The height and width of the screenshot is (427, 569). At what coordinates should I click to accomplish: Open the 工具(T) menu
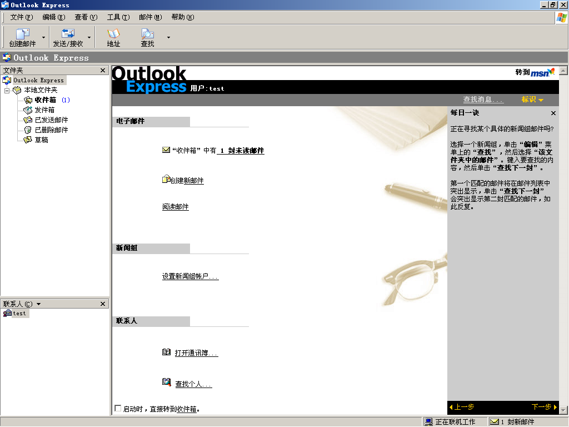(x=118, y=17)
